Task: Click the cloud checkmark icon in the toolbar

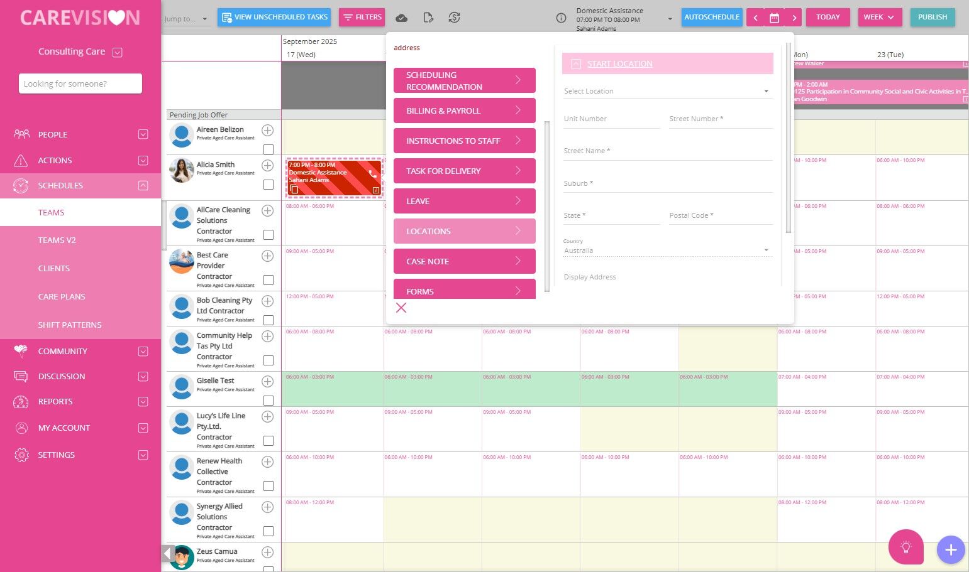Action: coord(402,18)
